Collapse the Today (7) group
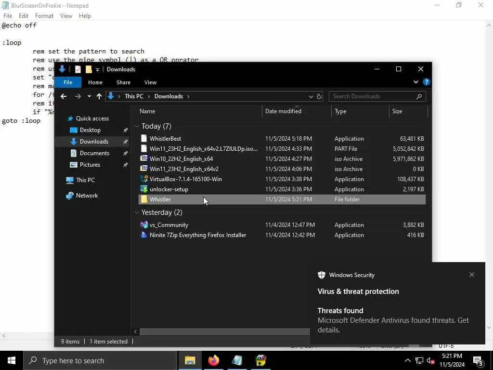The height and width of the screenshot is (370, 493). click(137, 126)
